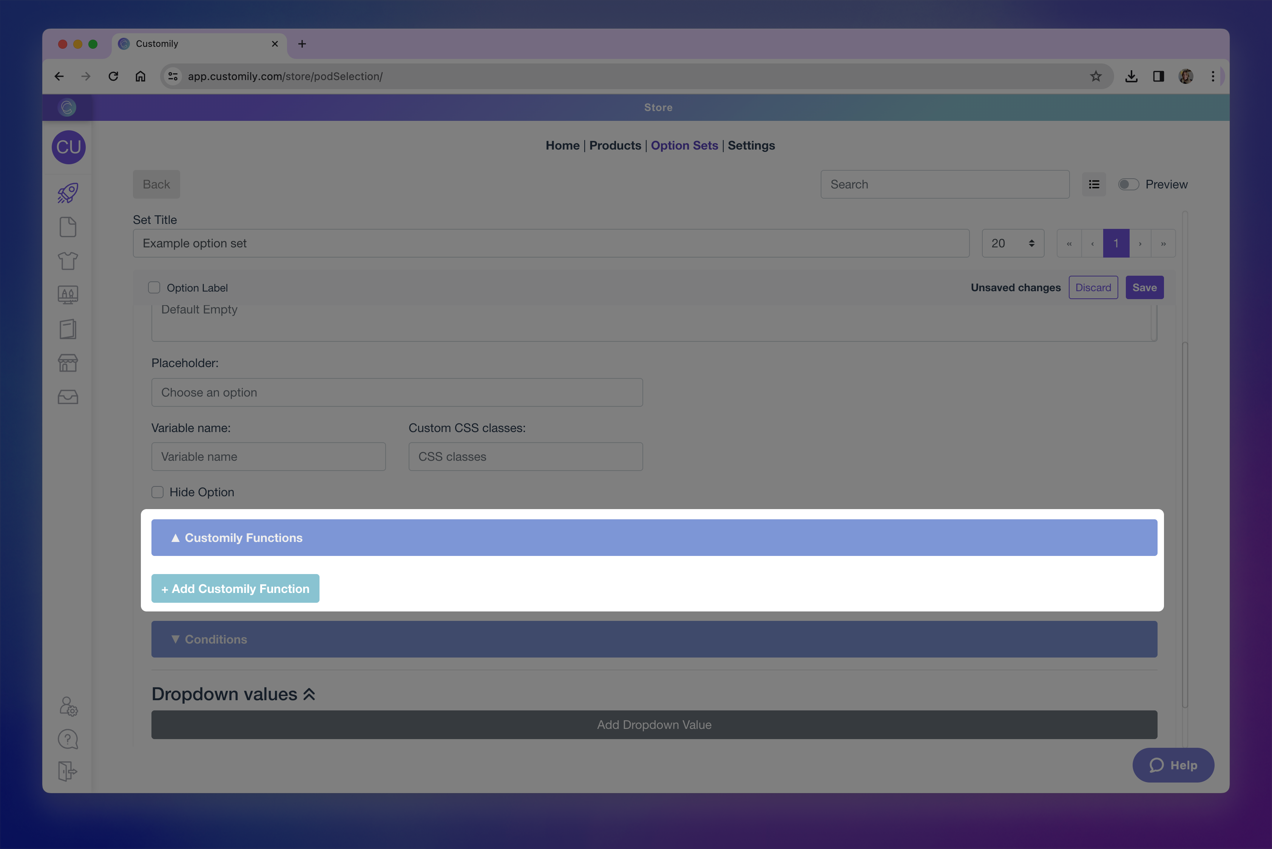Toggle the Preview switch
The height and width of the screenshot is (849, 1272).
point(1128,185)
